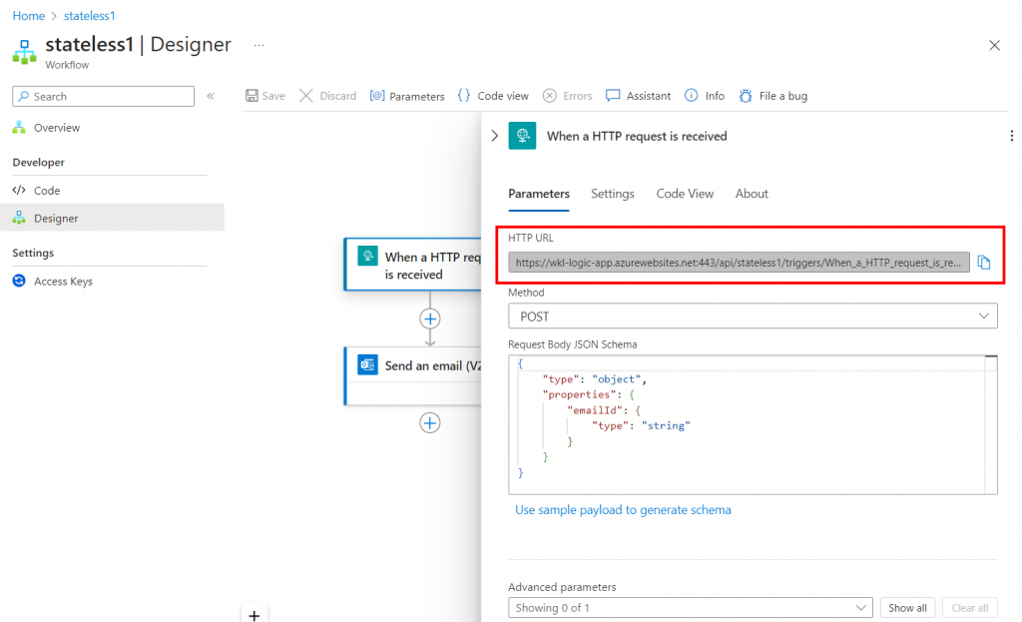This screenshot has width=1022, height=622.
Task: Open the vertical ellipsis menu in trigger panel
Action: pyautogui.click(x=1011, y=136)
